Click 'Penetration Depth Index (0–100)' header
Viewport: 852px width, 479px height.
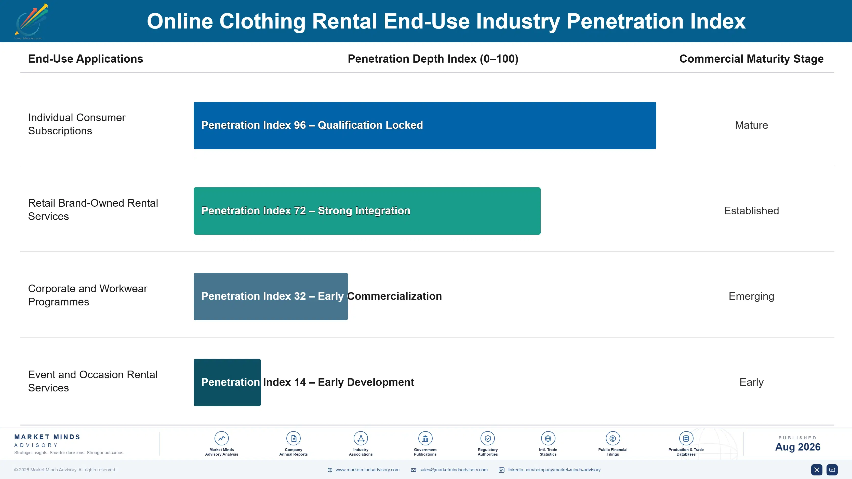point(433,59)
